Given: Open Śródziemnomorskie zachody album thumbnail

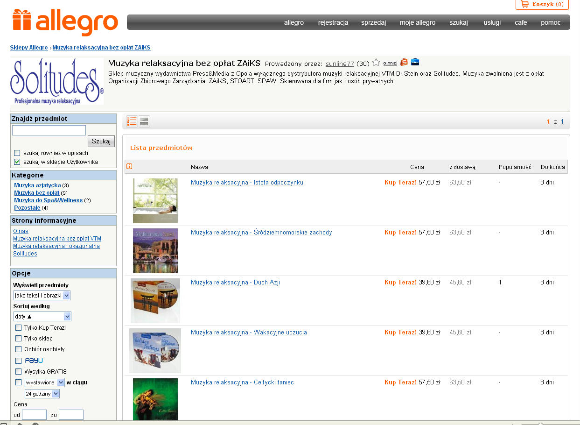Looking at the screenshot, I should tap(155, 251).
